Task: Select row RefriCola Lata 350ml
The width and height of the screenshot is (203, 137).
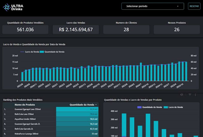Action: tap(50, 114)
